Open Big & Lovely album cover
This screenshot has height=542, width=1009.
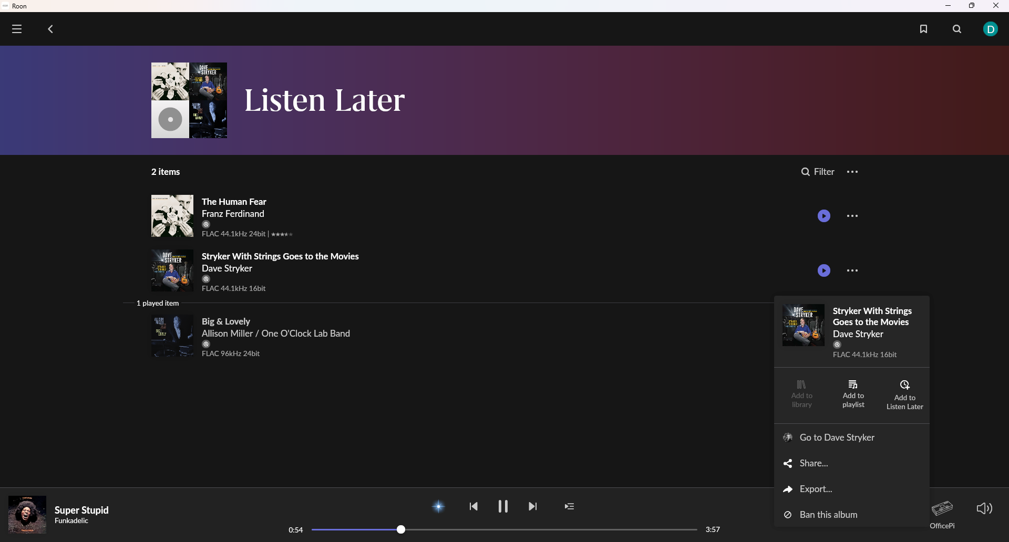[x=172, y=336]
